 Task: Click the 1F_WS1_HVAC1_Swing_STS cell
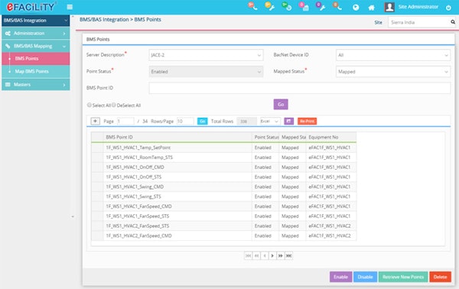click(177, 196)
